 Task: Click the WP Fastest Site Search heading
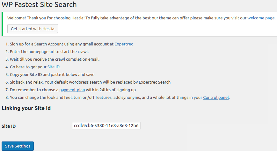coord(39,5)
